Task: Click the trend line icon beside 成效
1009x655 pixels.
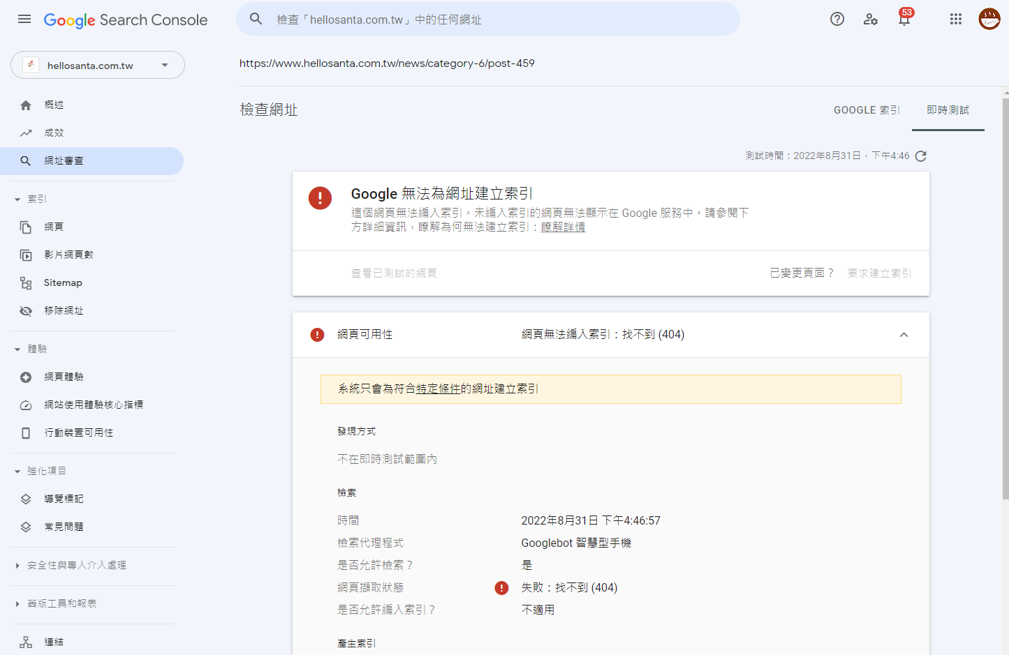Action: (26, 133)
